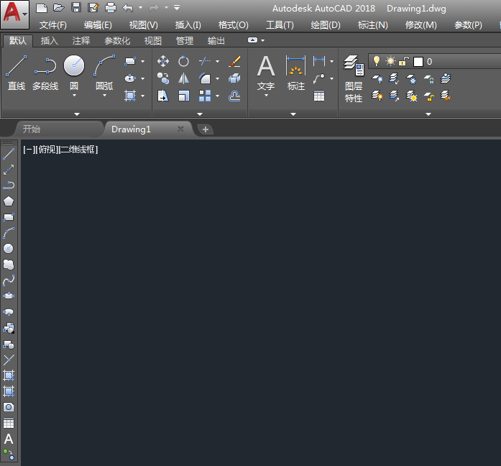Click the [二维线框] visual style control

pyautogui.click(x=78, y=150)
